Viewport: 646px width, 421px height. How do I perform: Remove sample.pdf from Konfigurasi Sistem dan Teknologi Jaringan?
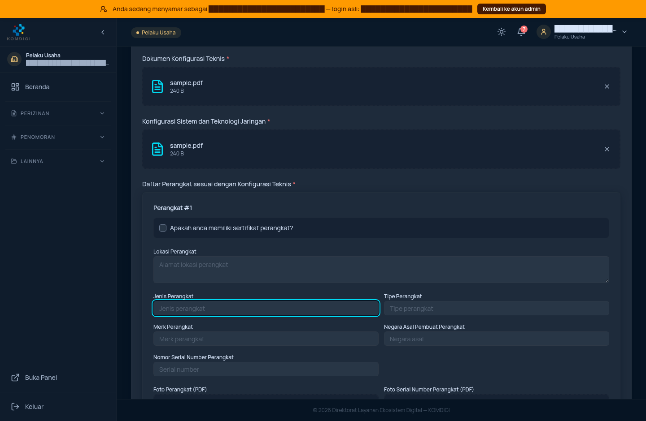coord(607,149)
